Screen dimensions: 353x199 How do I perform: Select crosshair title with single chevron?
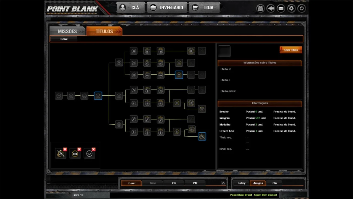click(147, 103)
